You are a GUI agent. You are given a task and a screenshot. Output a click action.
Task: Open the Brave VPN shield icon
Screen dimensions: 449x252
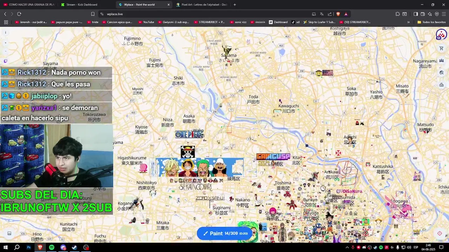pos(437,14)
